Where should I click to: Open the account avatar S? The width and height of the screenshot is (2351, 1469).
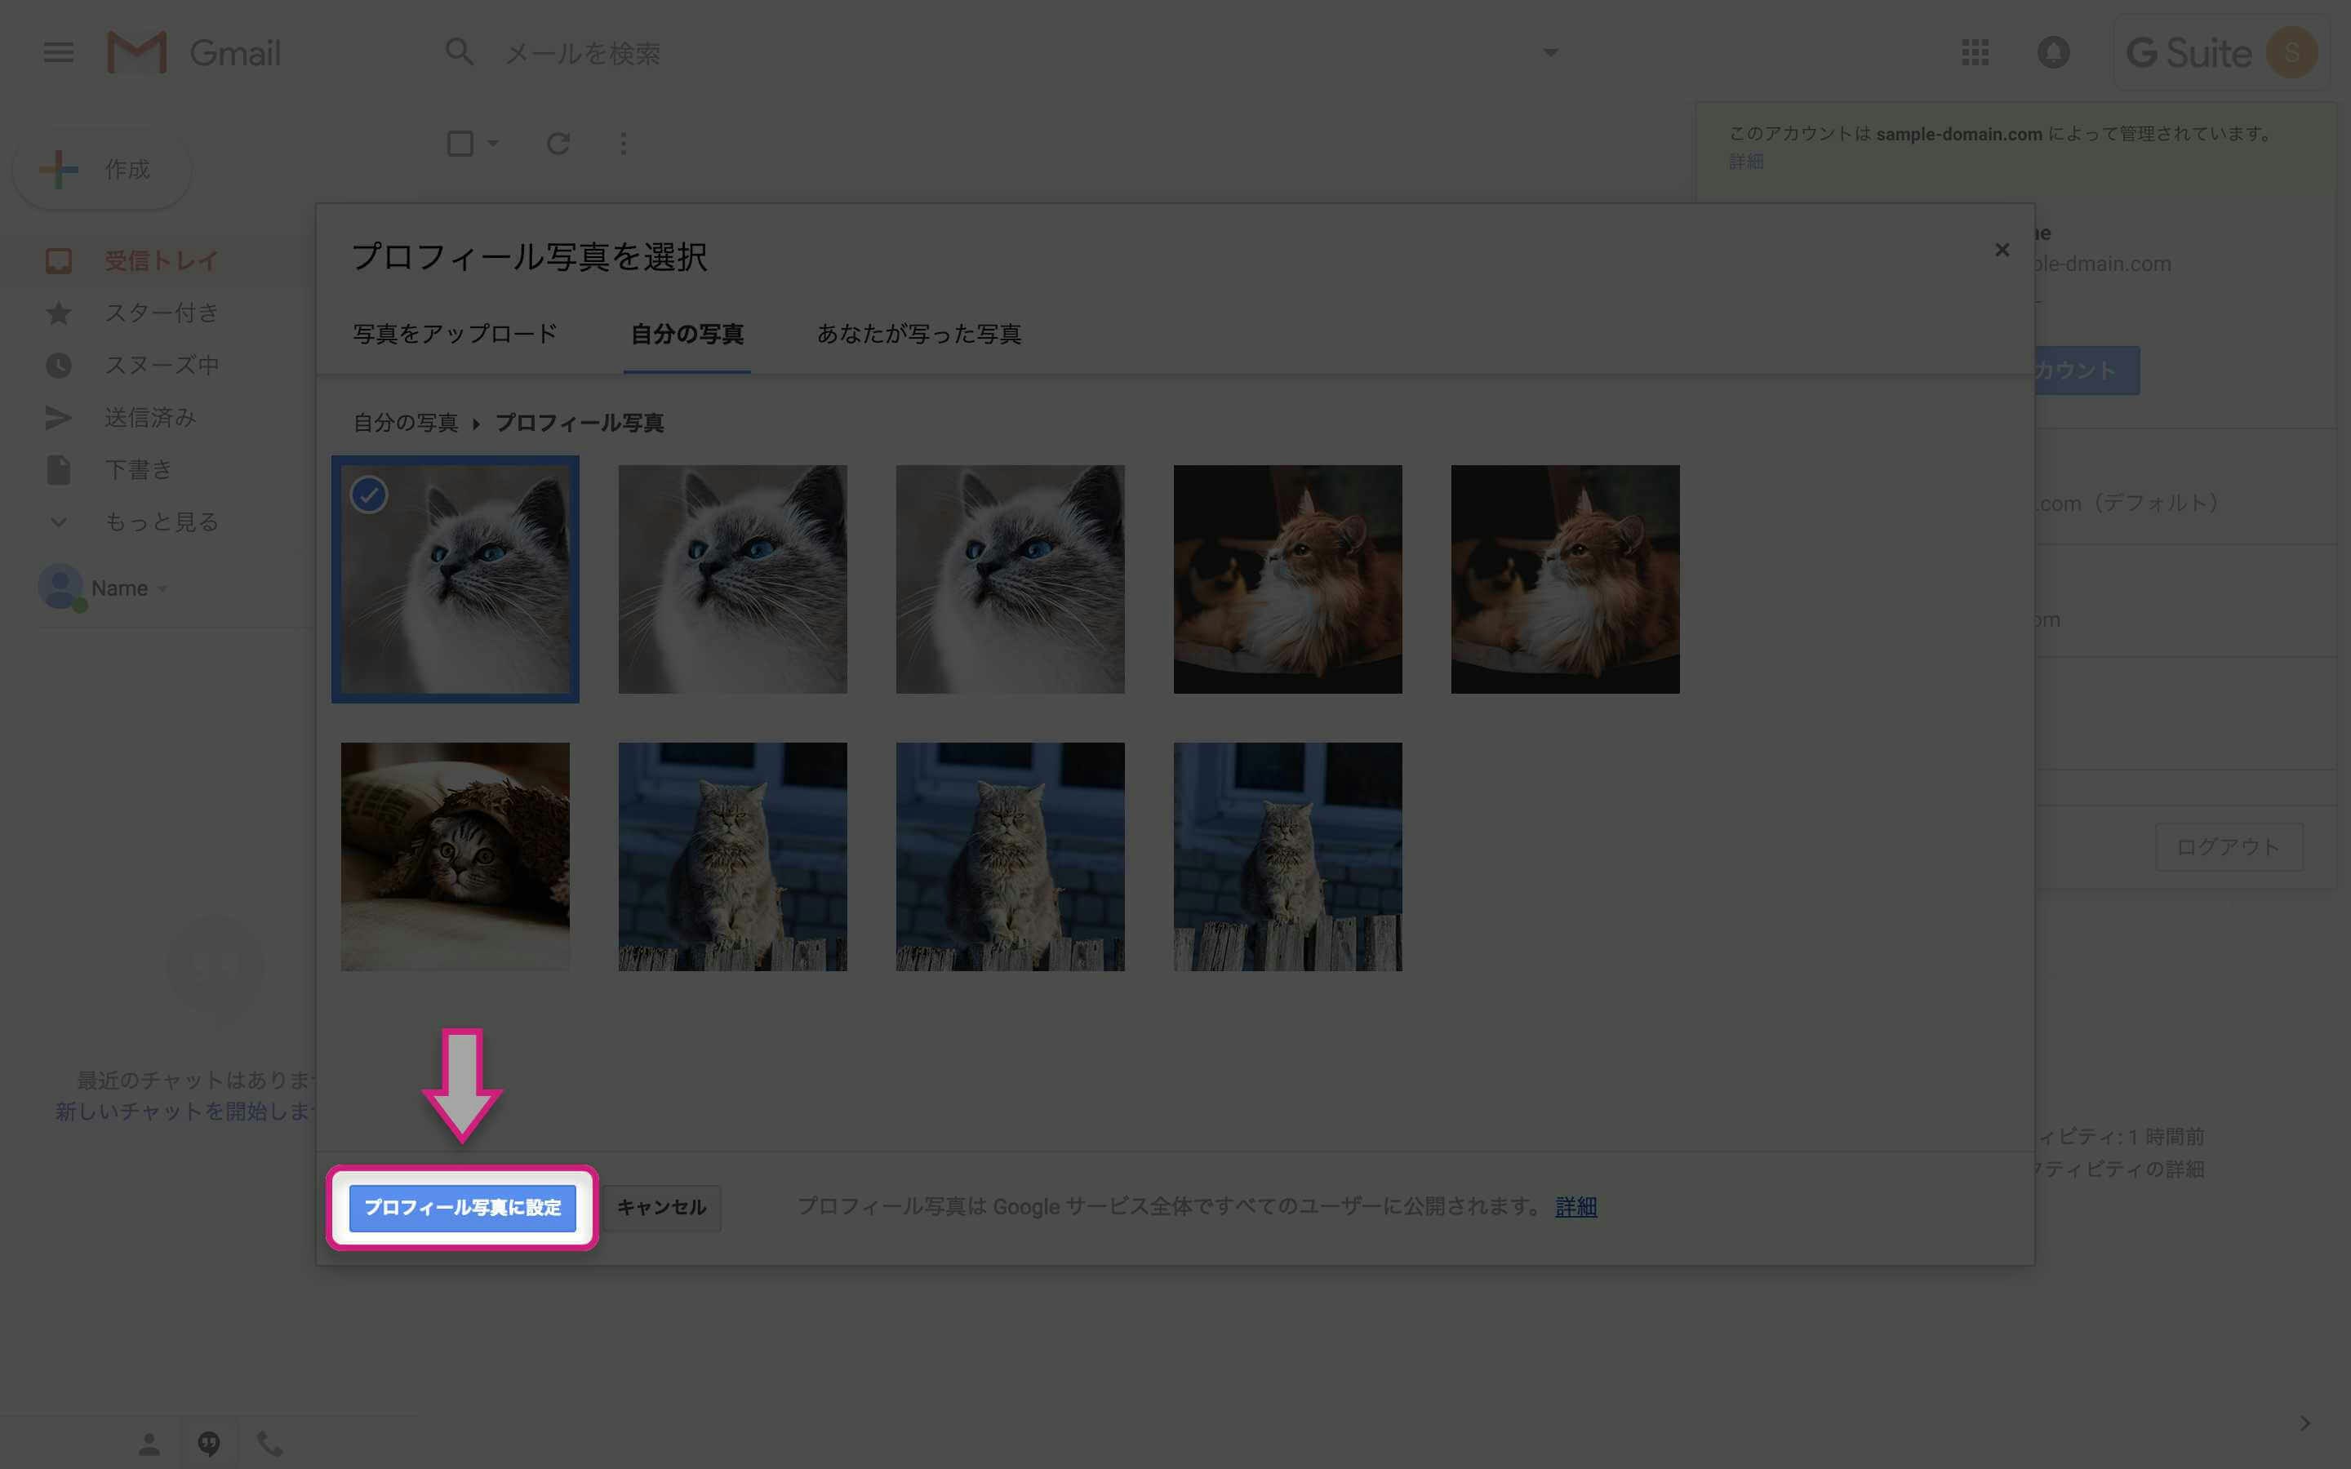pos(2291,52)
